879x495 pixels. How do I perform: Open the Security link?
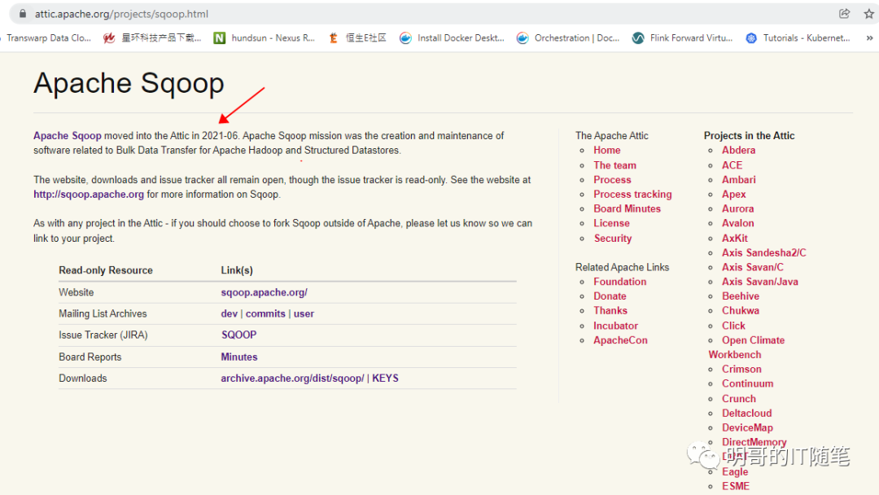[613, 239]
